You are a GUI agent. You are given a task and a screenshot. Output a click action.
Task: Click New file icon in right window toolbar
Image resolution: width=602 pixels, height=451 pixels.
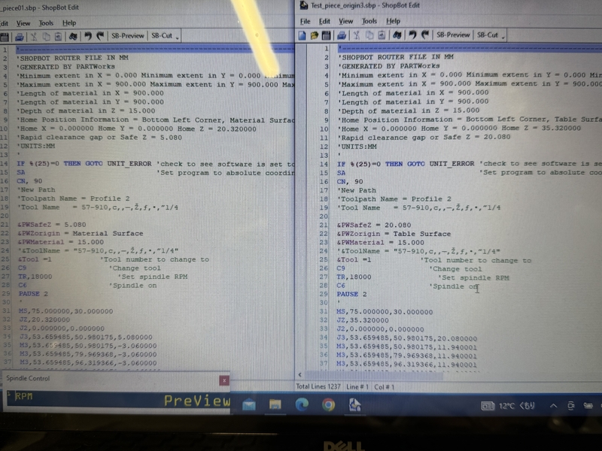pyautogui.click(x=303, y=35)
